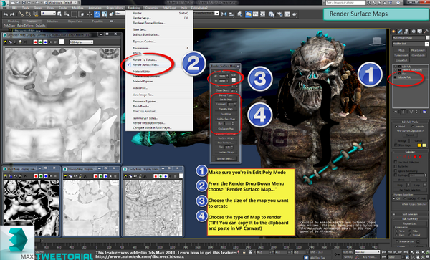The width and height of the screenshot is (430, 260).
Task: Switch to the Object Paint ribbon tab
Action: point(75,21)
